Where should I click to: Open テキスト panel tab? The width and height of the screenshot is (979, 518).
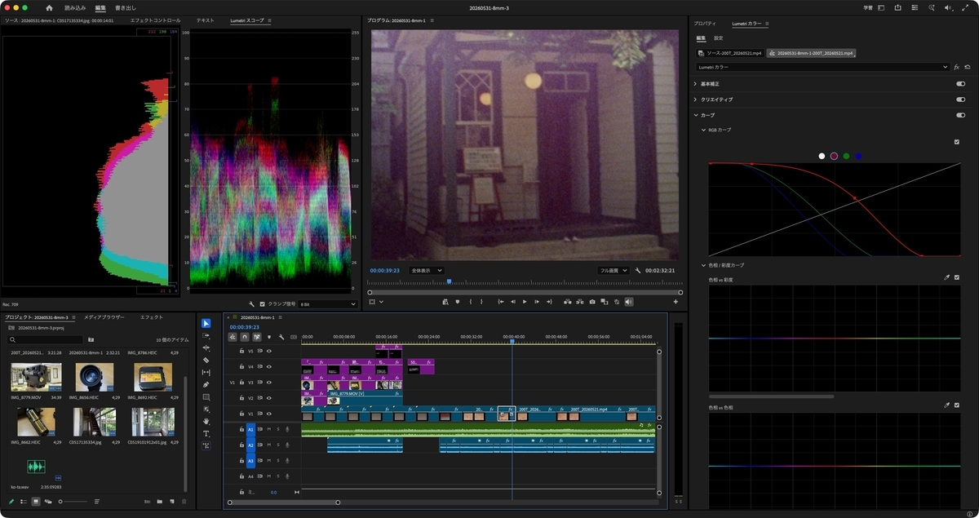click(x=205, y=20)
